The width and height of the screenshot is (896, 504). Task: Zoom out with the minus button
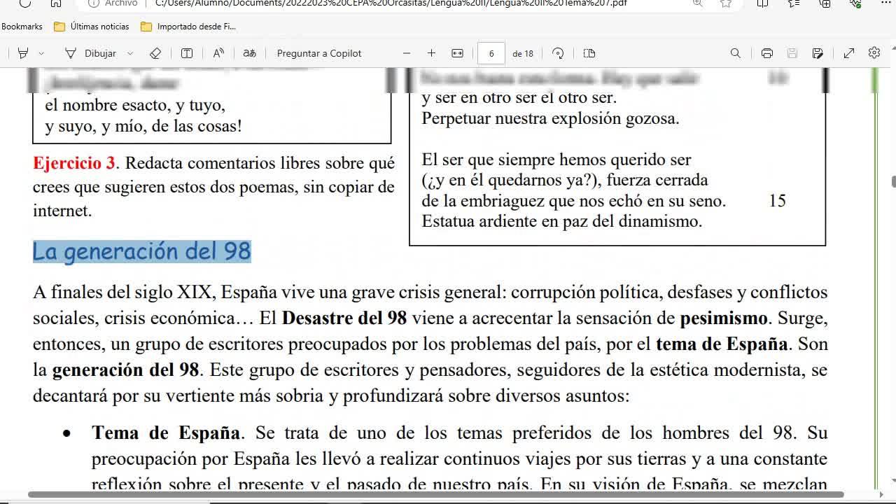407,53
